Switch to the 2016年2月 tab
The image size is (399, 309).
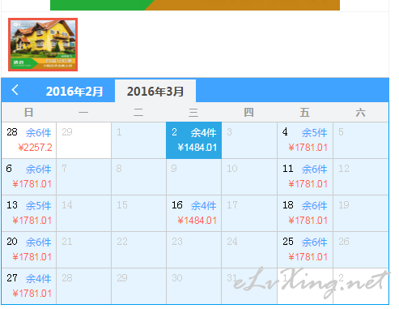[x=74, y=92]
